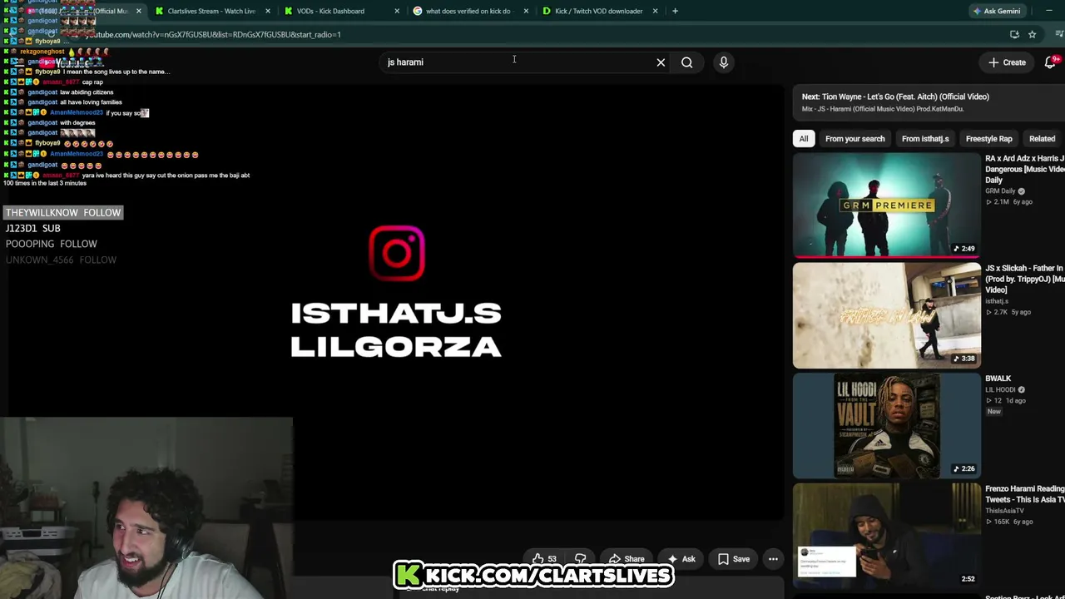Screen dimensions: 1065x599
Task: Open the Frenzo Harami tweets video thumbnail
Action: pyautogui.click(x=887, y=535)
